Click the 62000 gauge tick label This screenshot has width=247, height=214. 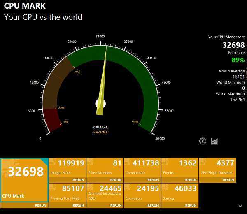(x=160, y=139)
